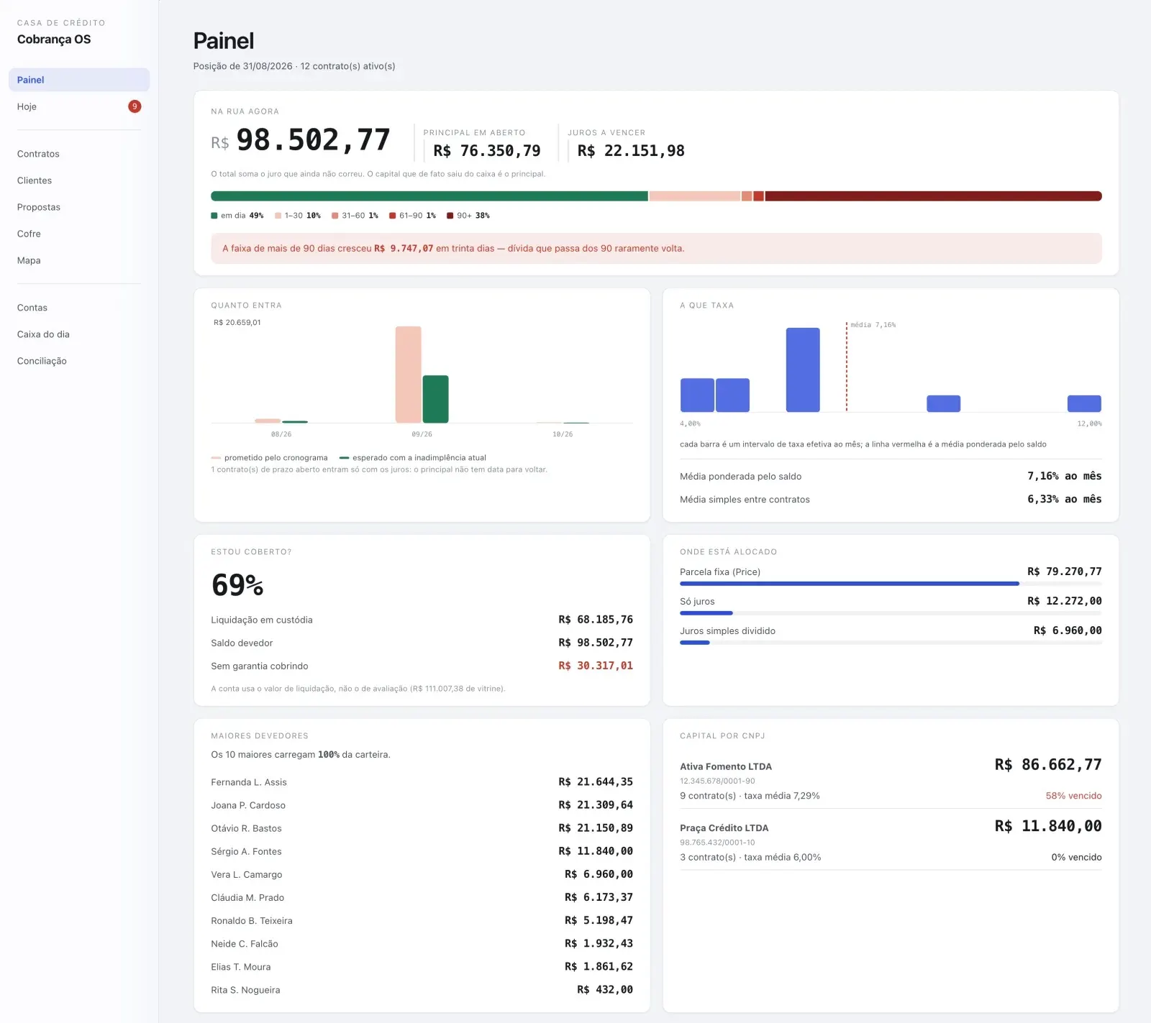Click the '31–60 1%' legend entry
Viewport: 1151px width, 1023px height.
click(x=355, y=216)
